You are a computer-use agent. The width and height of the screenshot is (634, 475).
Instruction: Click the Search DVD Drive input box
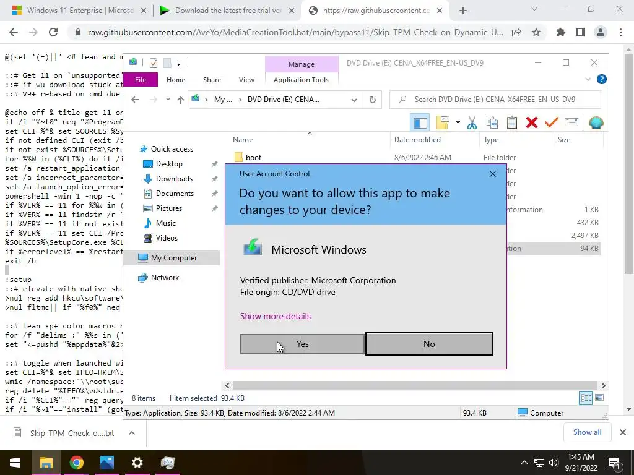tap(495, 100)
